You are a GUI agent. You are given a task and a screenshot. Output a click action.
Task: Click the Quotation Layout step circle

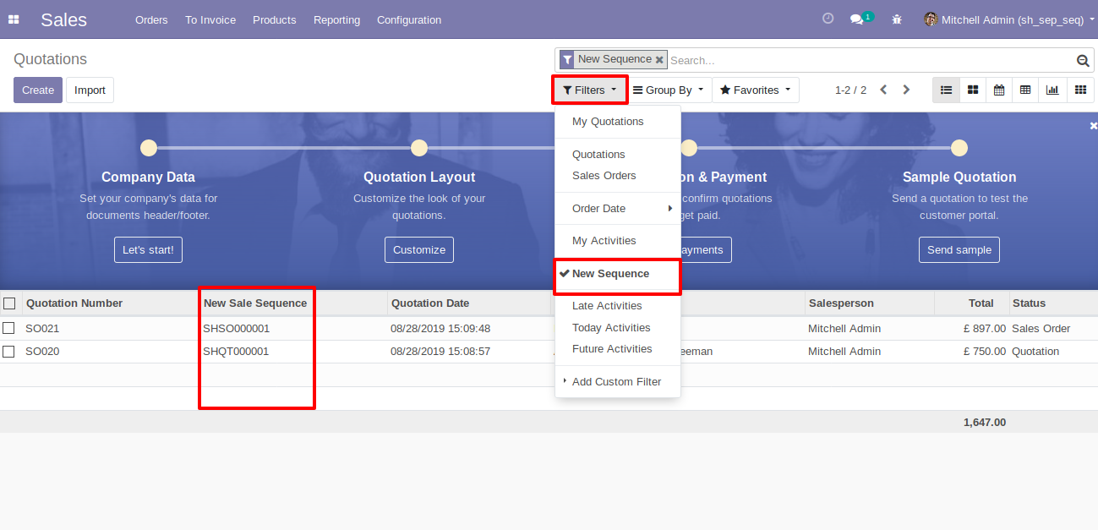419,148
